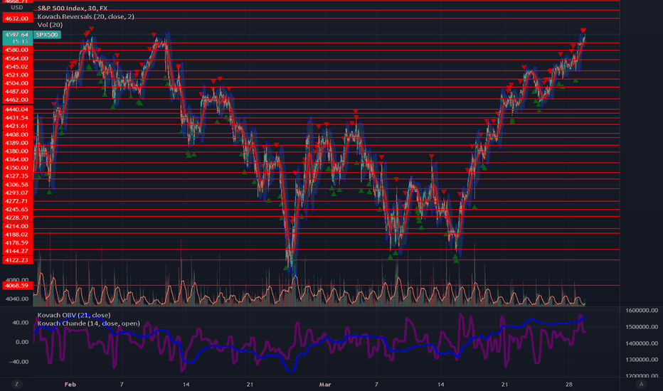Click the A auto-scale button at bottom right
This screenshot has height=391, width=663.
pos(641,384)
